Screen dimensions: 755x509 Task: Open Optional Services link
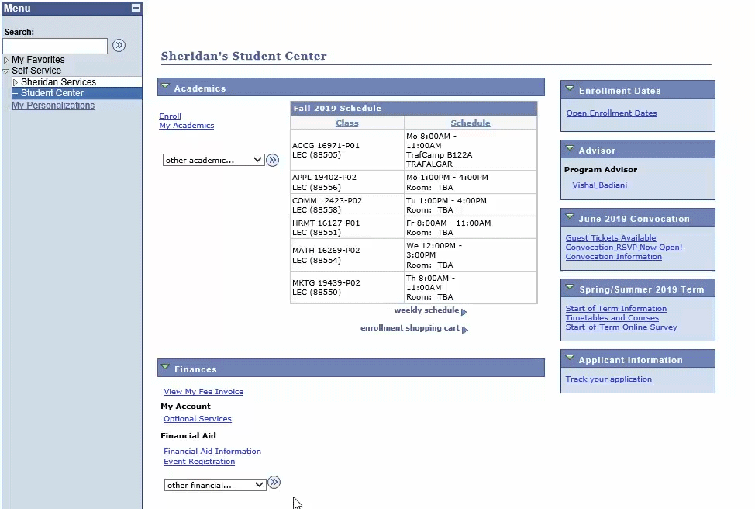[x=198, y=419]
